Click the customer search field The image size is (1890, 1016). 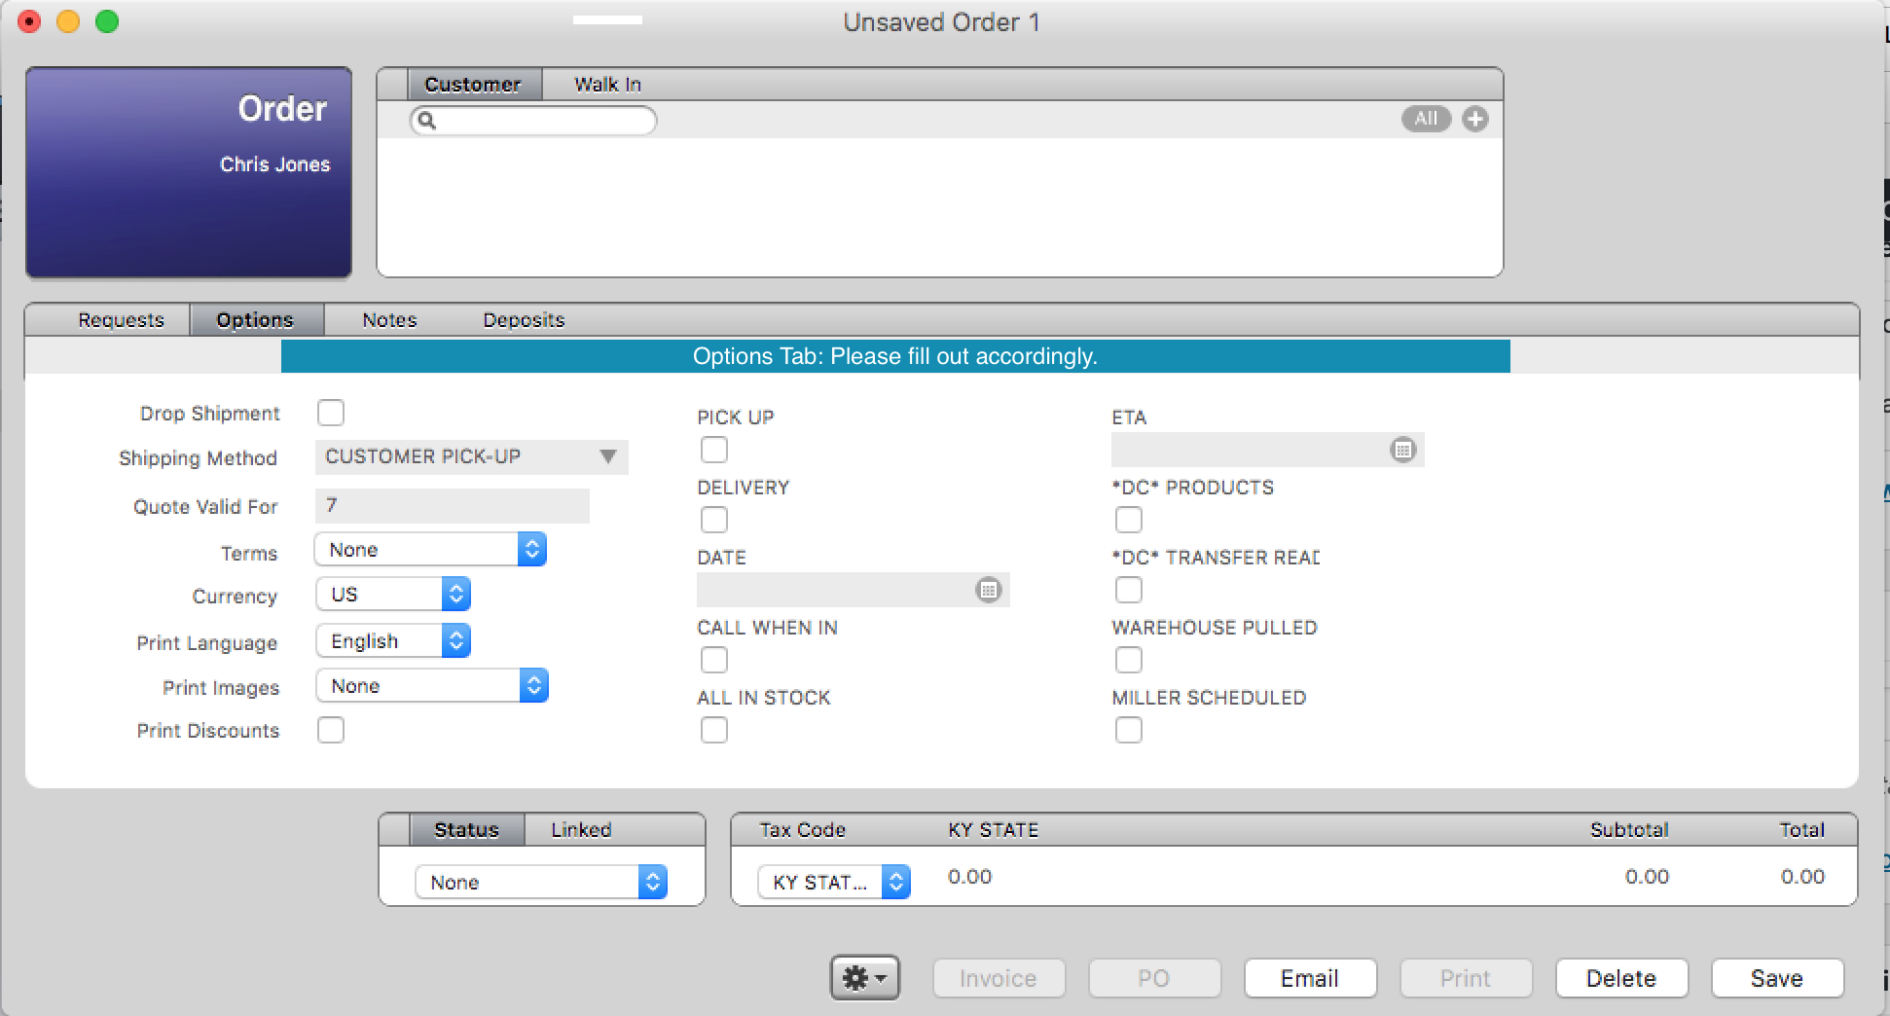point(533,121)
